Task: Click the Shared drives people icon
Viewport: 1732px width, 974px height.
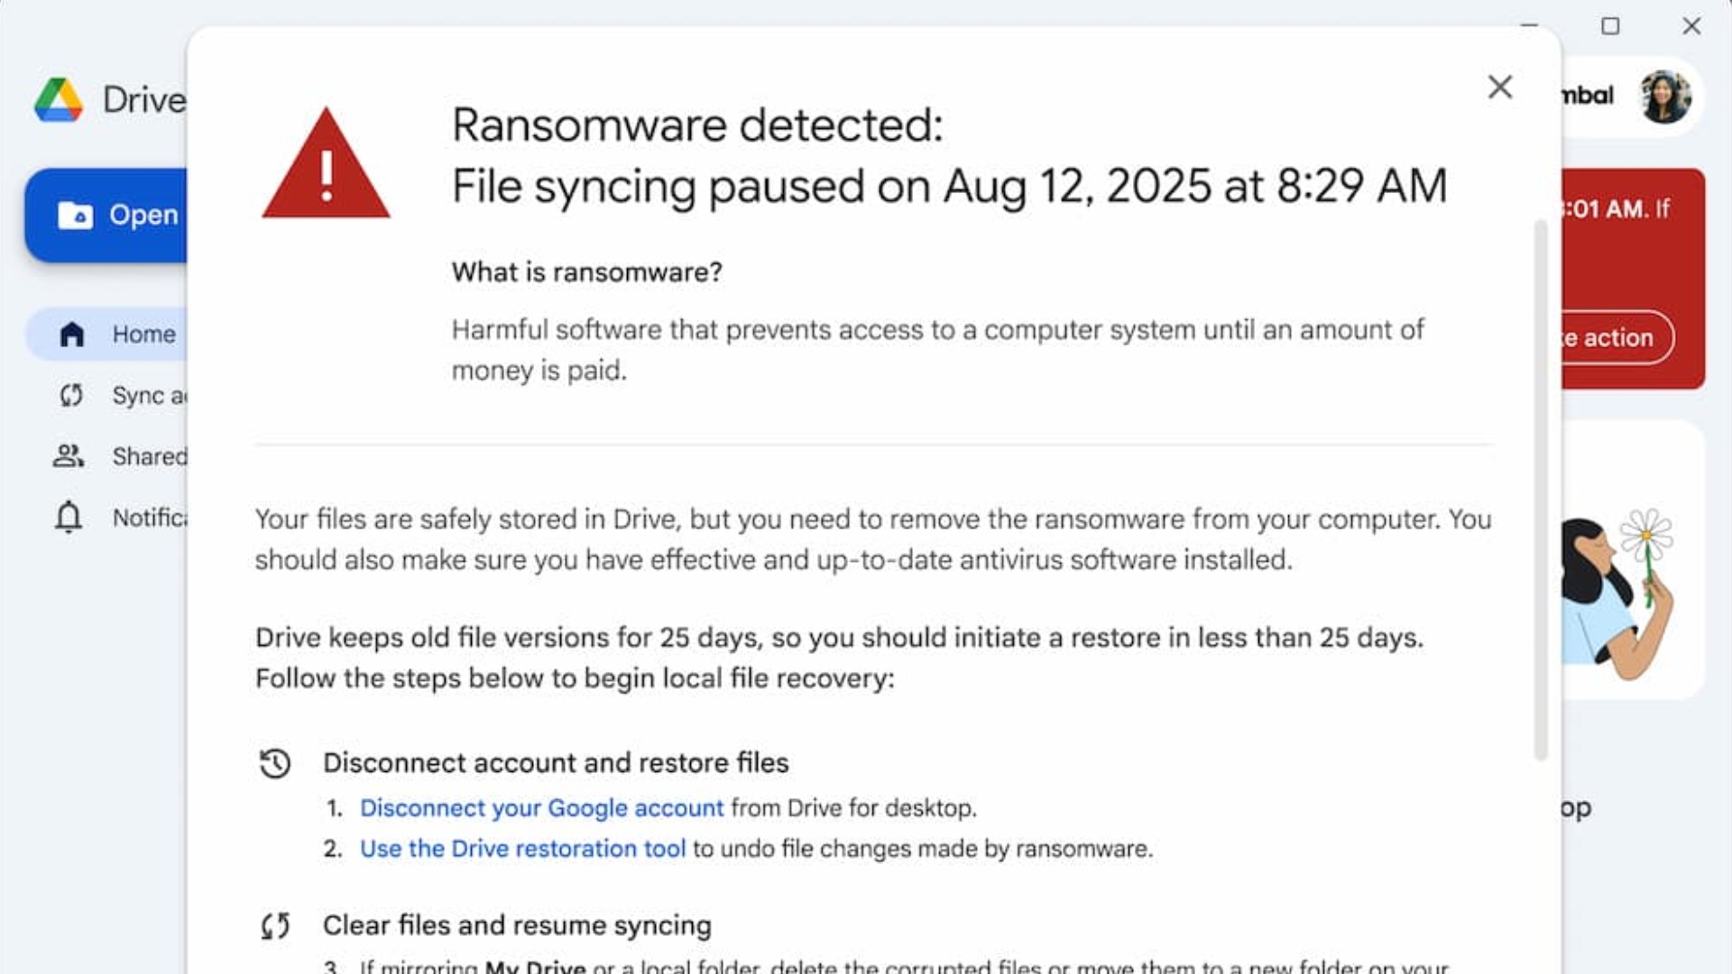Action: (69, 456)
